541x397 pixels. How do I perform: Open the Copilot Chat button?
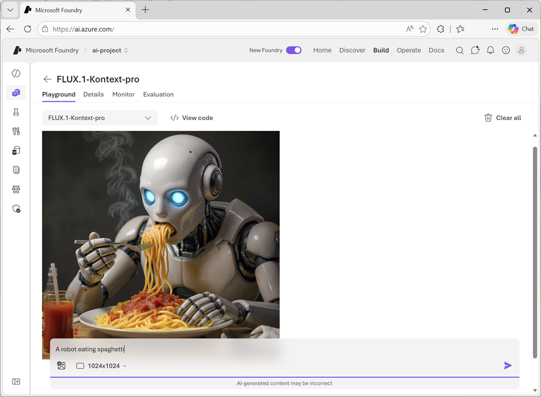[521, 29]
